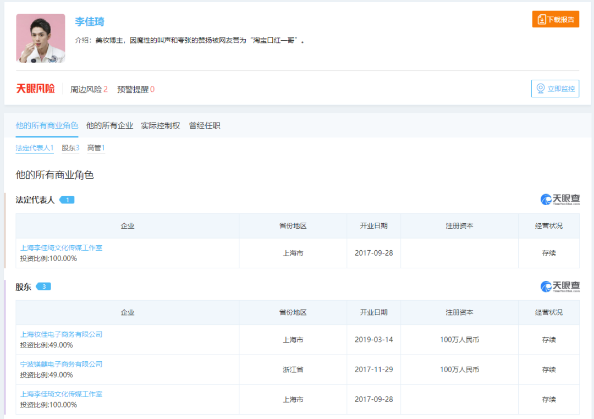Click 100万人民币 in 宁波镁麒 row
The width and height of the screenshot is (594, 419).
[459, 370]
